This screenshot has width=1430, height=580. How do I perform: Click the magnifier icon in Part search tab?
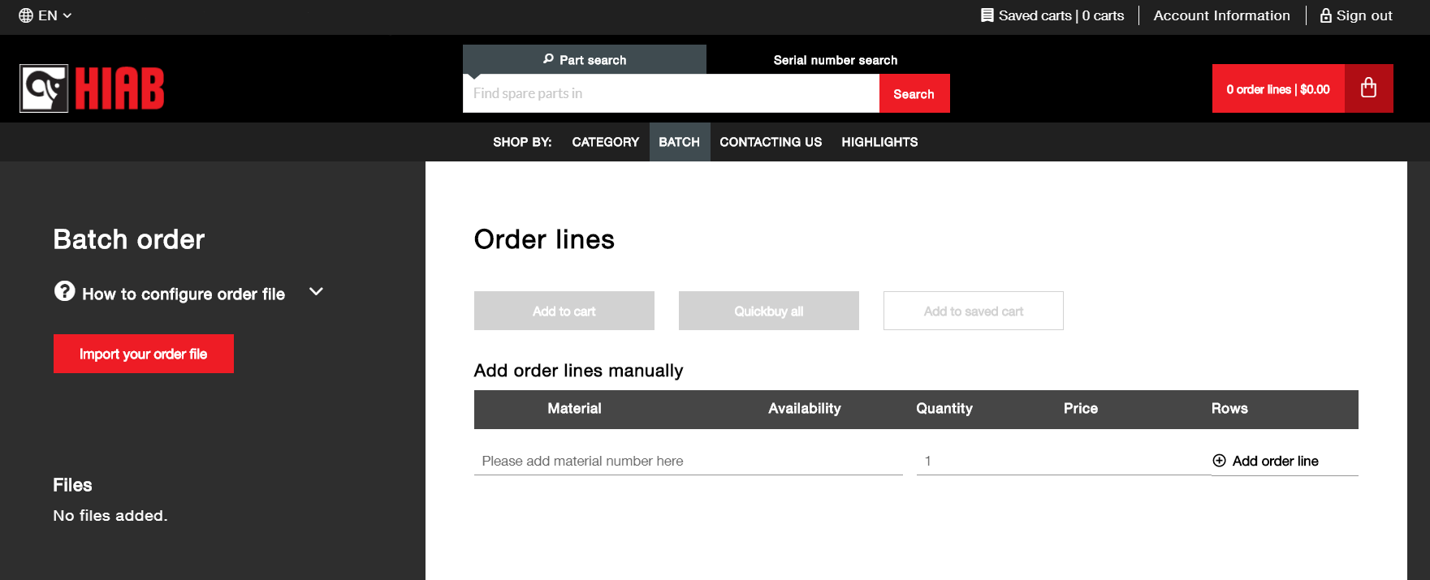pyautogui.click(x=549, y=59)
